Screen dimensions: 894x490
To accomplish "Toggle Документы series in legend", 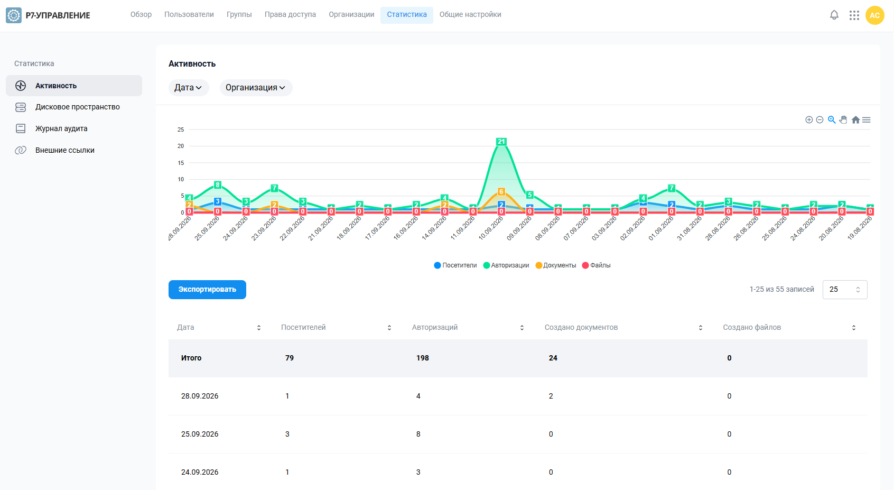I will point(556,265).
